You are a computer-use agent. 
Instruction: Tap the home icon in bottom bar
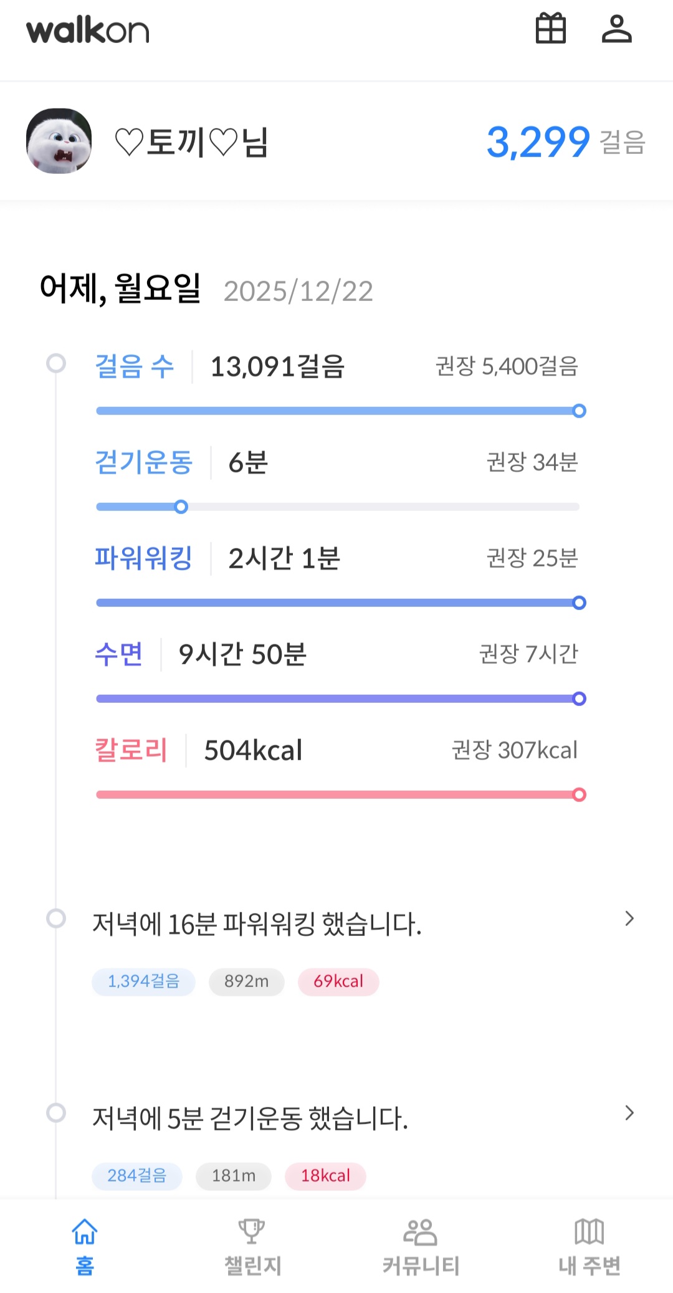(x=85, y=1231)
